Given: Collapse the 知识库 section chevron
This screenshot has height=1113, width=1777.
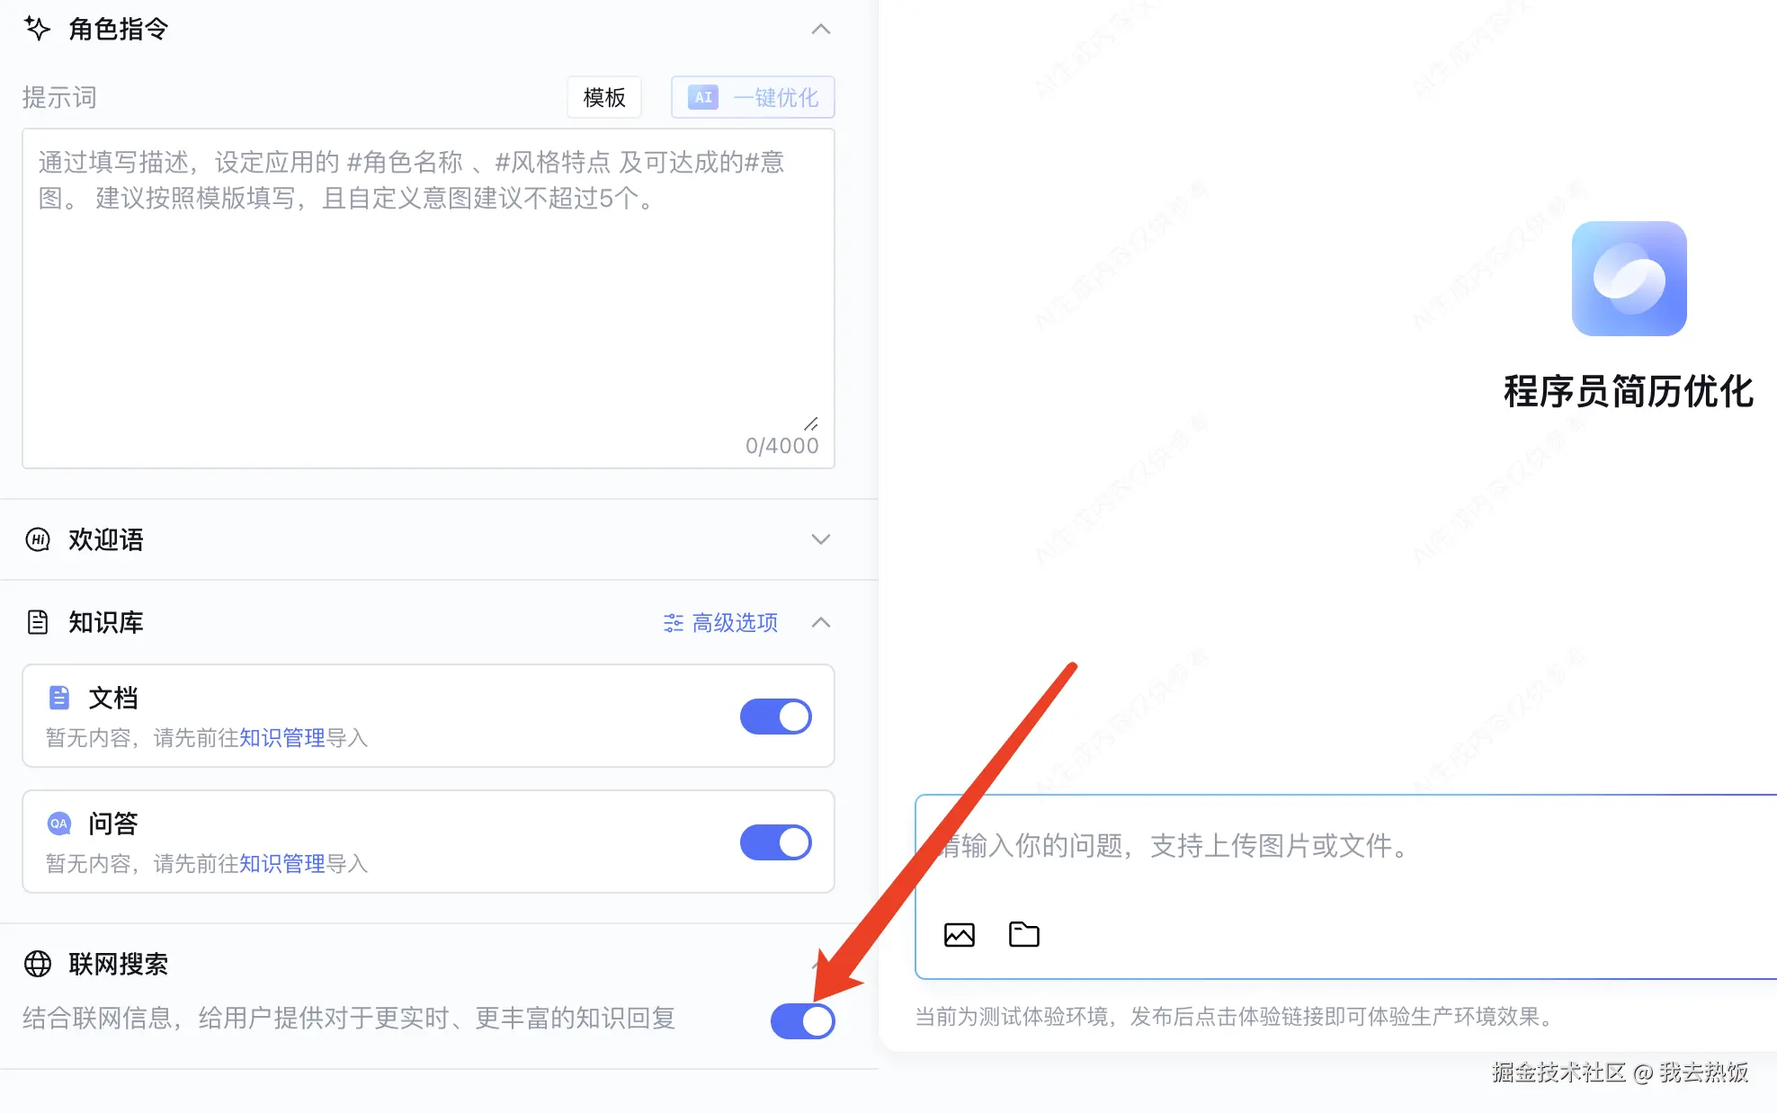Looking at the screenshot, I should (820, 622).
